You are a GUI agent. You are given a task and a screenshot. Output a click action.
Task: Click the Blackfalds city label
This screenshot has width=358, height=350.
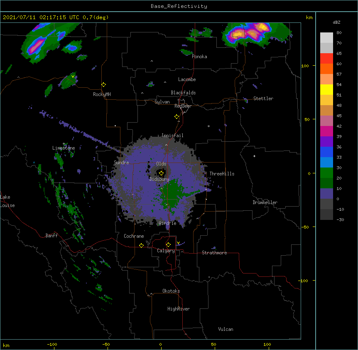[183, 93]
